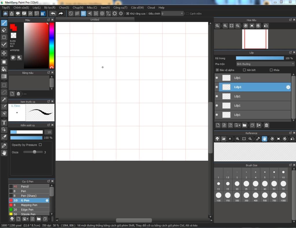The width and height of the screenshot is (296, 228).
Task: Enable the Opacity by Pressure checkbox
Action: point(40,145)
